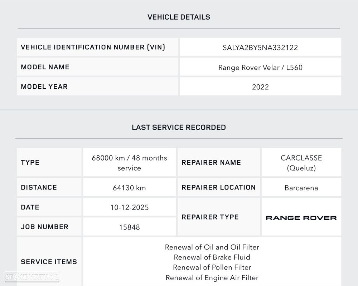The image size is (358, 286).
Task: Click repairer location Barcarena
Action: click(x=301, y=188)
